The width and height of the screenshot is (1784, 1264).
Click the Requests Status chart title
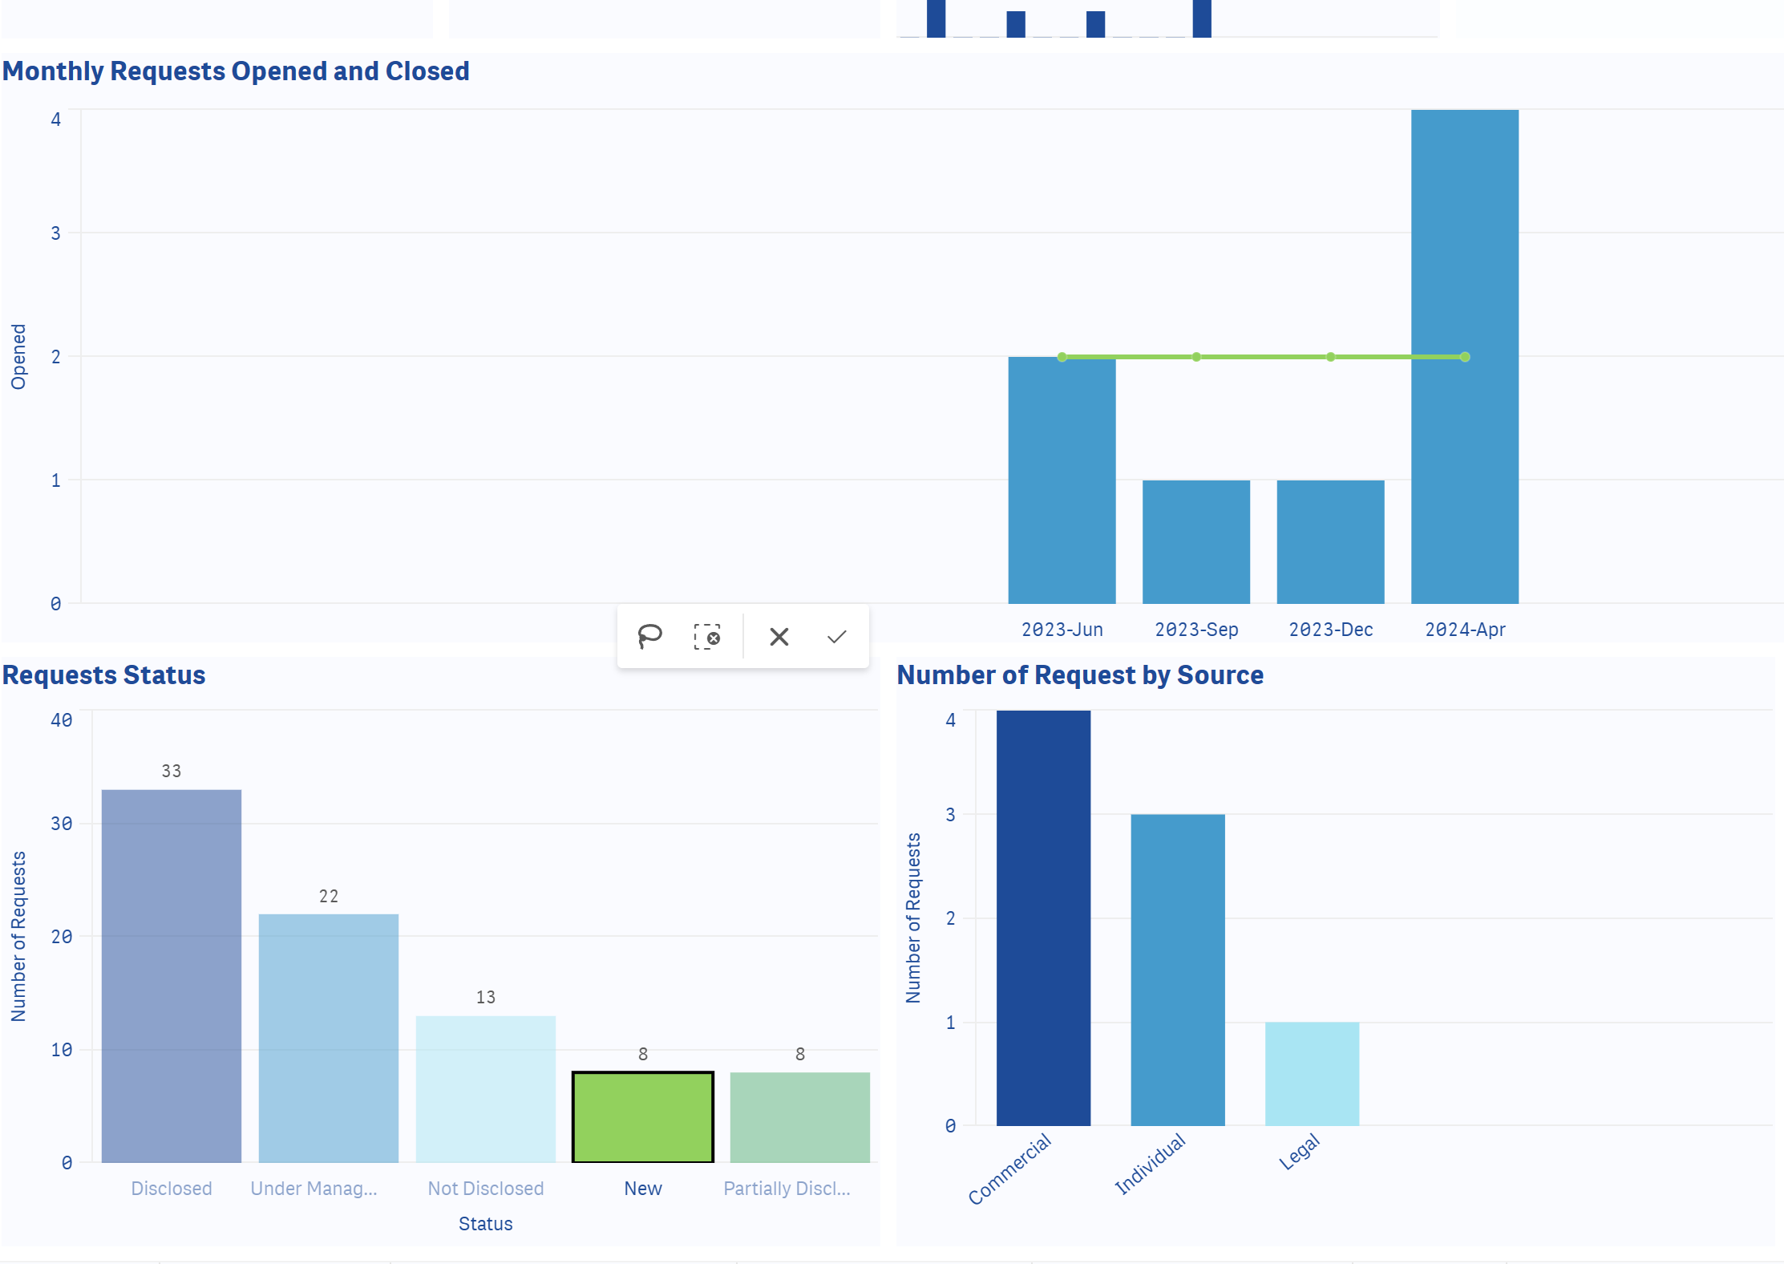click(x=104, y=675)
